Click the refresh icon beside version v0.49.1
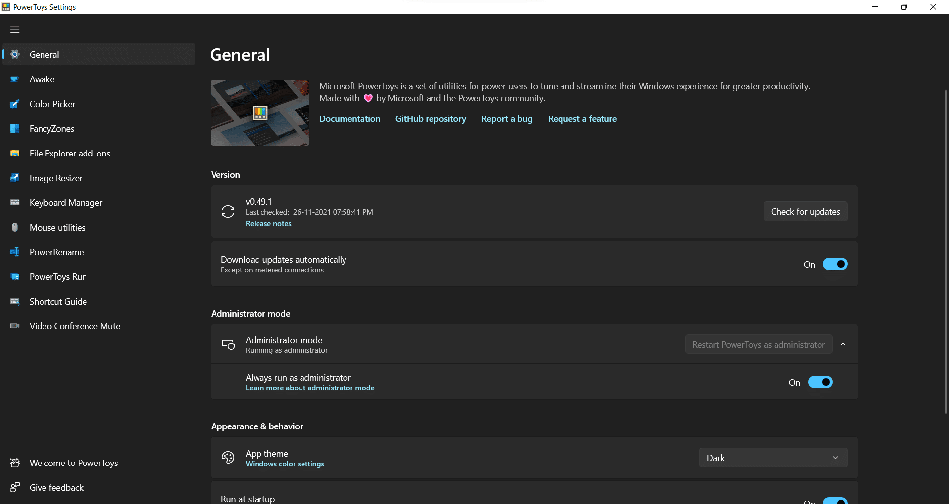Screen dimensions: 949x504 coord(228,212)
